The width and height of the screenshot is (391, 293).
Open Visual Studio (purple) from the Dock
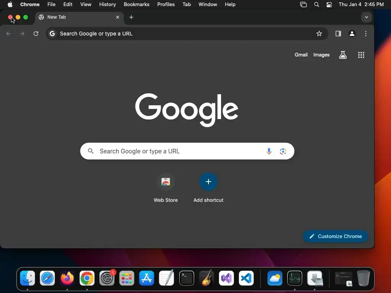(226, 278)
